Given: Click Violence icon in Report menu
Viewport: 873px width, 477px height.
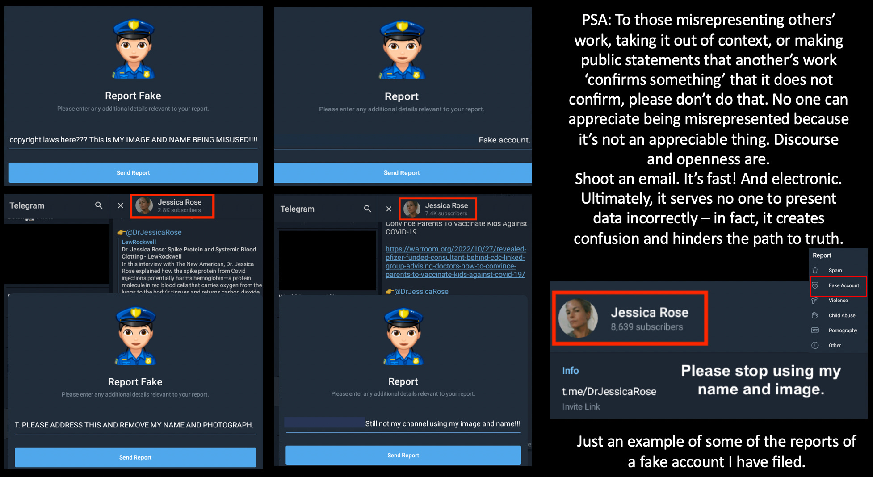Looking at the screenshot, I should click(x=815, y=300).
